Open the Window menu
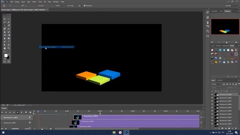 [x=56, y=1]
